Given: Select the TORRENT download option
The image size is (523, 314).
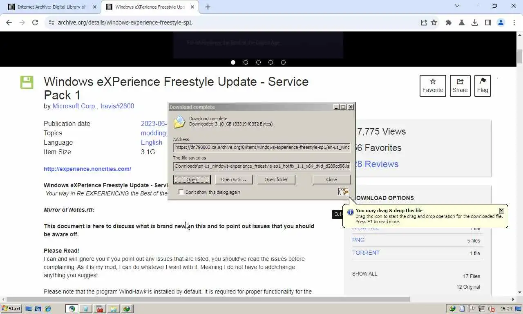Looking at the screenshot, I should [366, 253].
